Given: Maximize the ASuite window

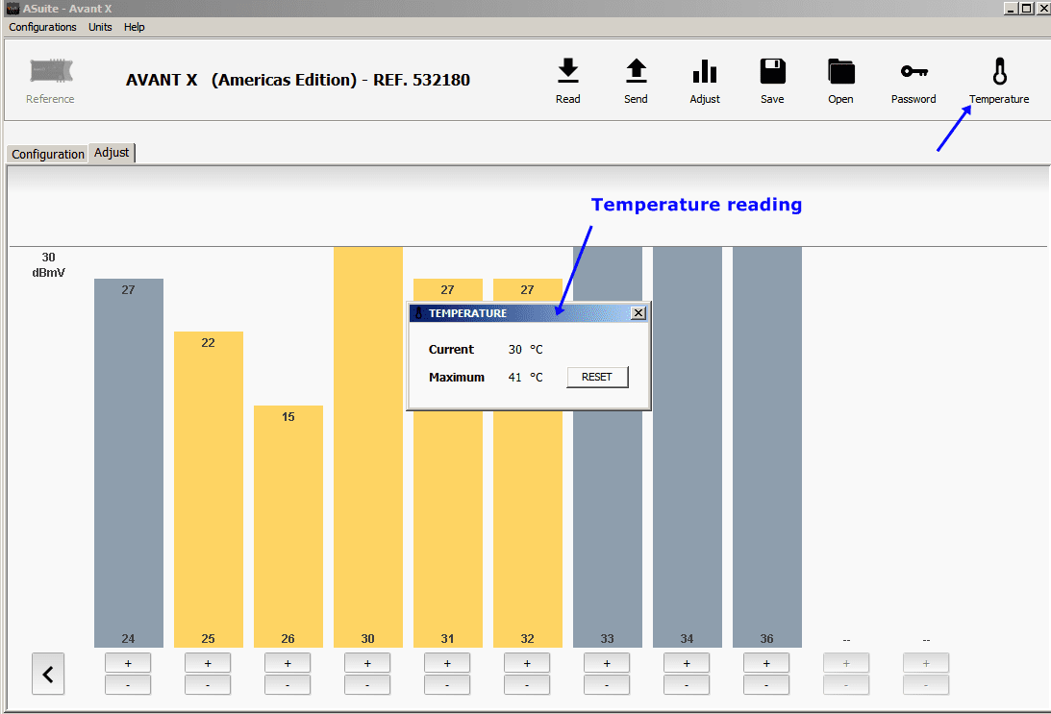Looking at the screenshot, I should (x=1026, y=9).
